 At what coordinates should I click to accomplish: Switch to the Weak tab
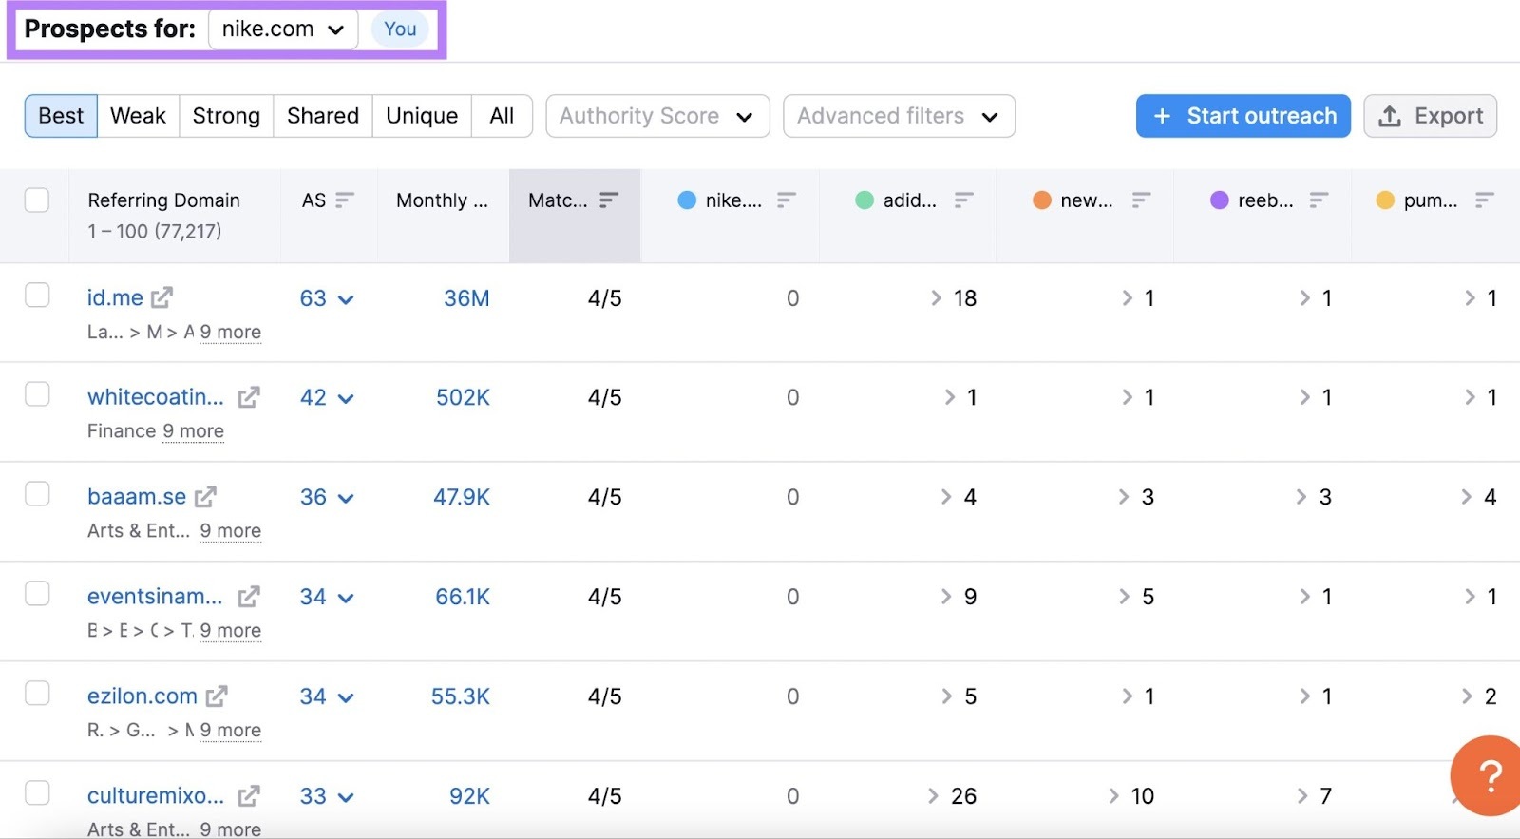[138, 116]
